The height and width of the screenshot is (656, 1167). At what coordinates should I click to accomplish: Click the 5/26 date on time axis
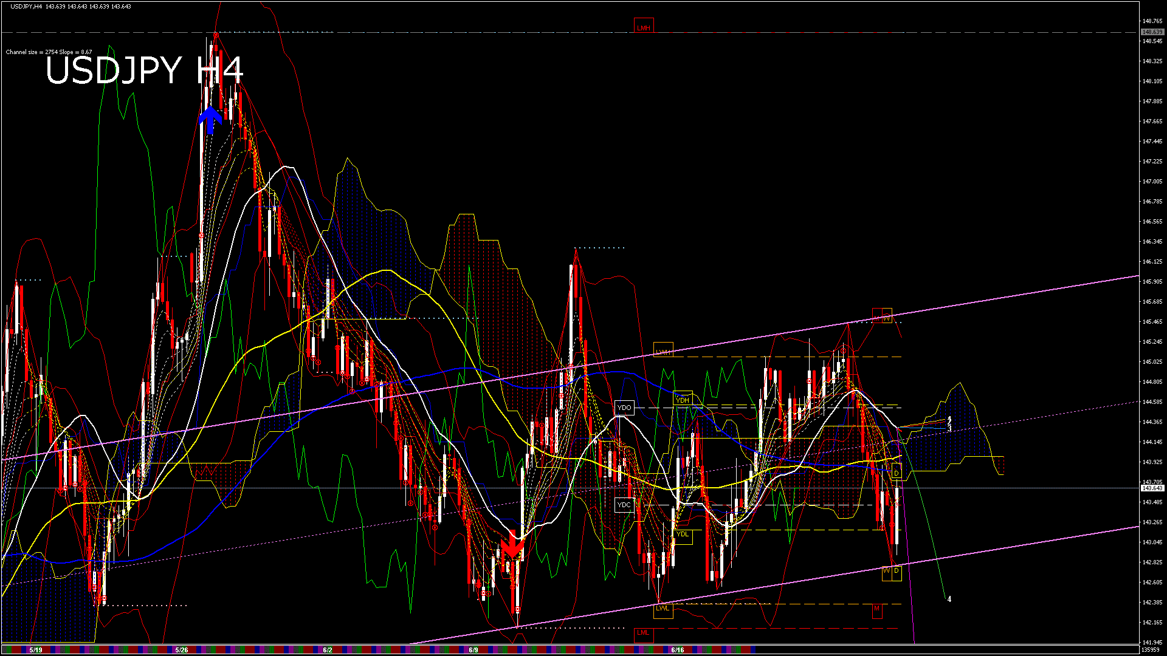181,650
